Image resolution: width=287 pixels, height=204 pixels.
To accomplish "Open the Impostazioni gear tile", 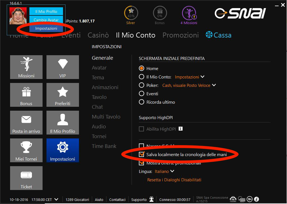I will [x=63, y=150].
